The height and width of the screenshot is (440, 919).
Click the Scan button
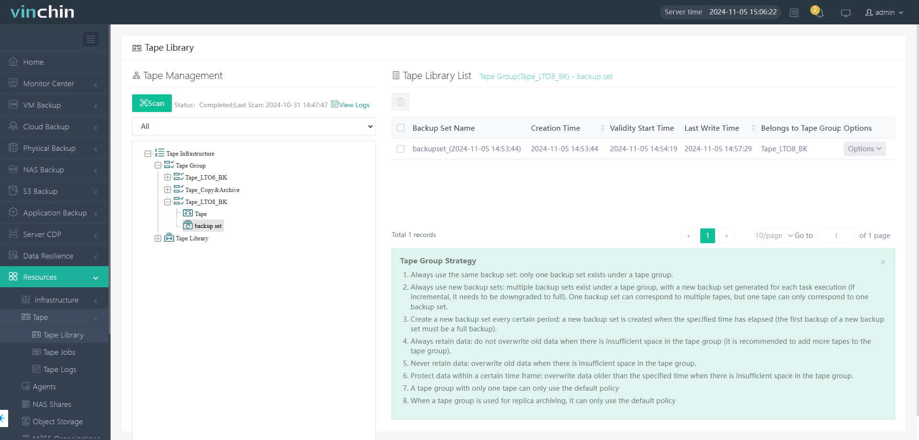coord(152,103)
